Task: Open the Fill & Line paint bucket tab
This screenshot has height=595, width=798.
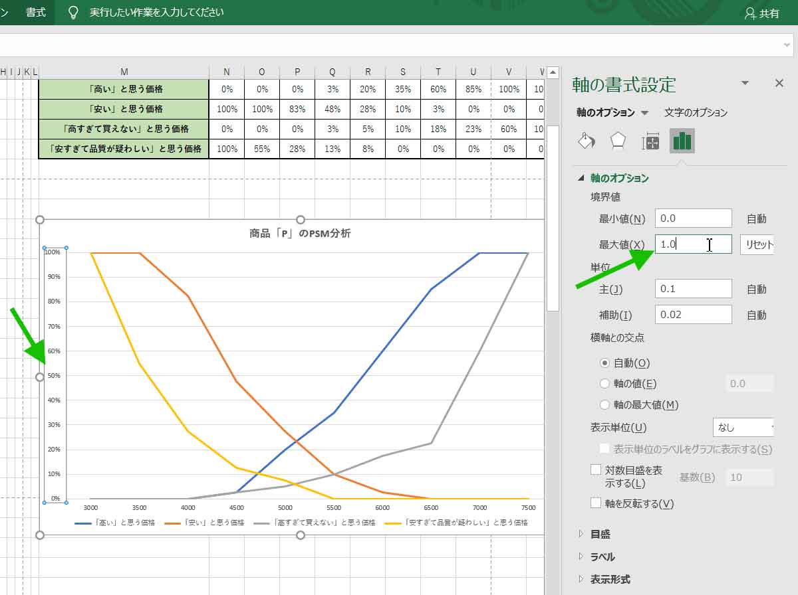Action: point(586,141)
